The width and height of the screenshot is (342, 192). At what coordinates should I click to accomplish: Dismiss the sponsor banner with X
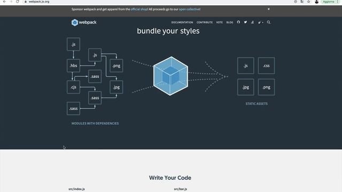[x=268, y=9]
